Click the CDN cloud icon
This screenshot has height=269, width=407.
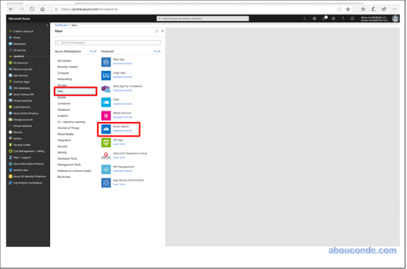coord(106,101)
